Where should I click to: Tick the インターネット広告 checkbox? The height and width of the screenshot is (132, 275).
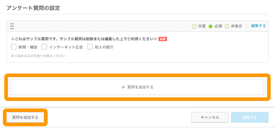tap(44, 47)
